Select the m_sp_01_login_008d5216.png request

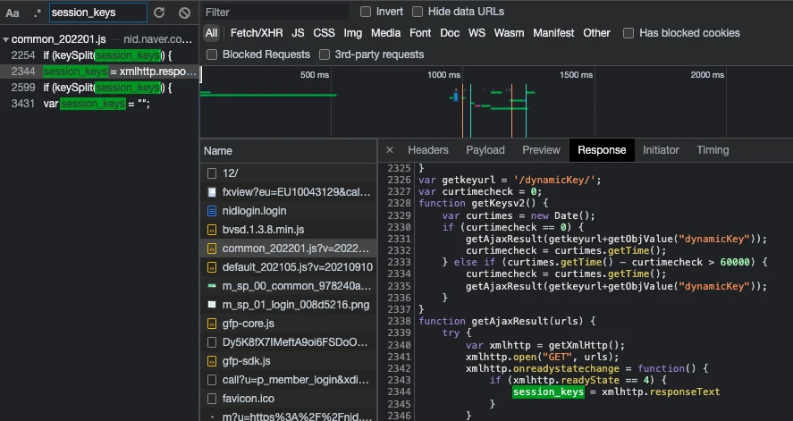288,305
